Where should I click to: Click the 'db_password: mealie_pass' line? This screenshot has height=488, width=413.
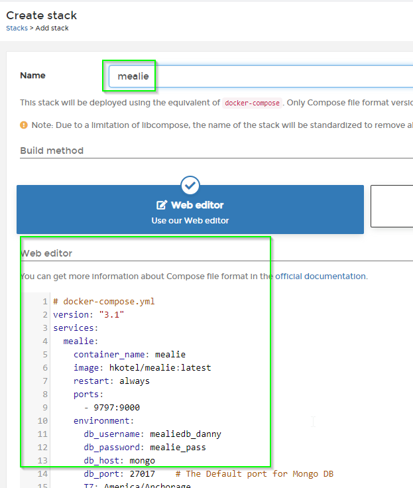point(145,448)
